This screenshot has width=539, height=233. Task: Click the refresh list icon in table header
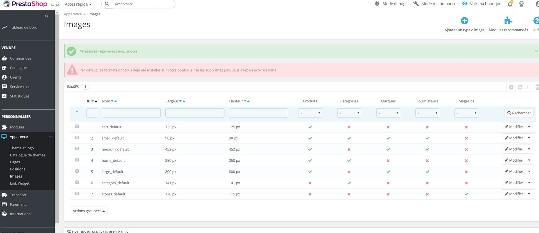pos(520,87)
